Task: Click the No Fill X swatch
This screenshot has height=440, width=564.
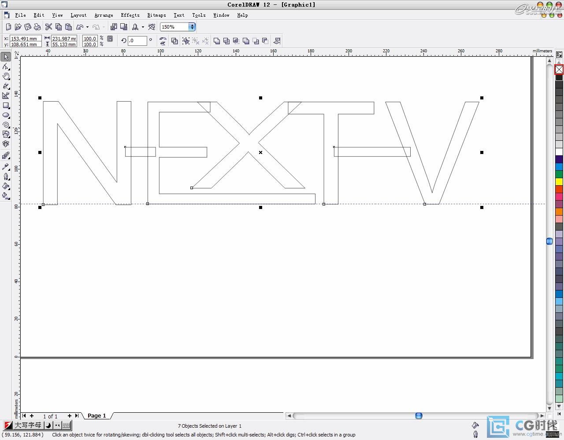Action: [x=559, y=70]
